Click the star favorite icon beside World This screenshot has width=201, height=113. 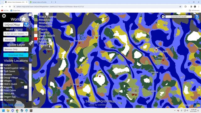coord(24,19)
